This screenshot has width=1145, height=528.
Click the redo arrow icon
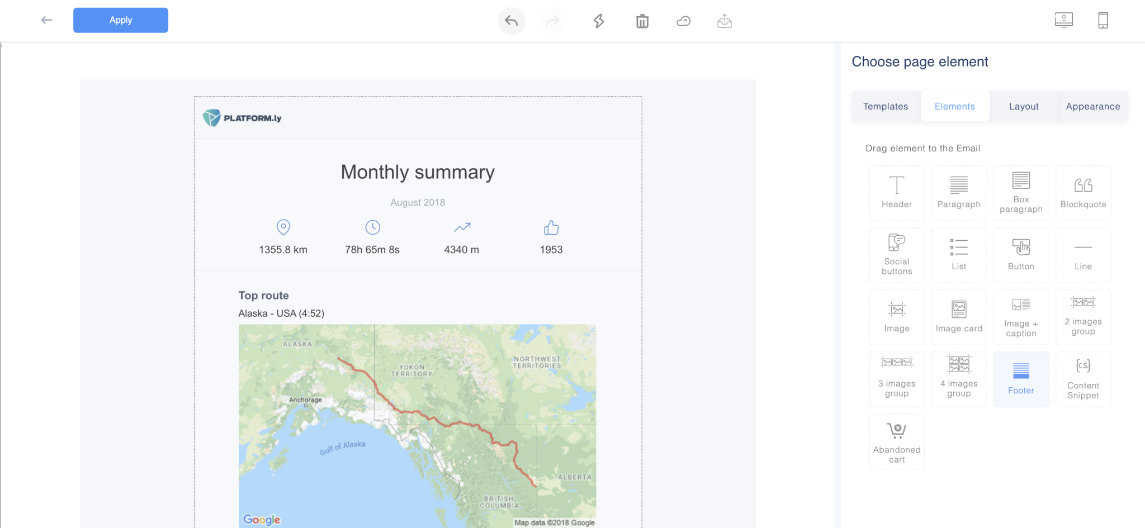pos(552,21)
